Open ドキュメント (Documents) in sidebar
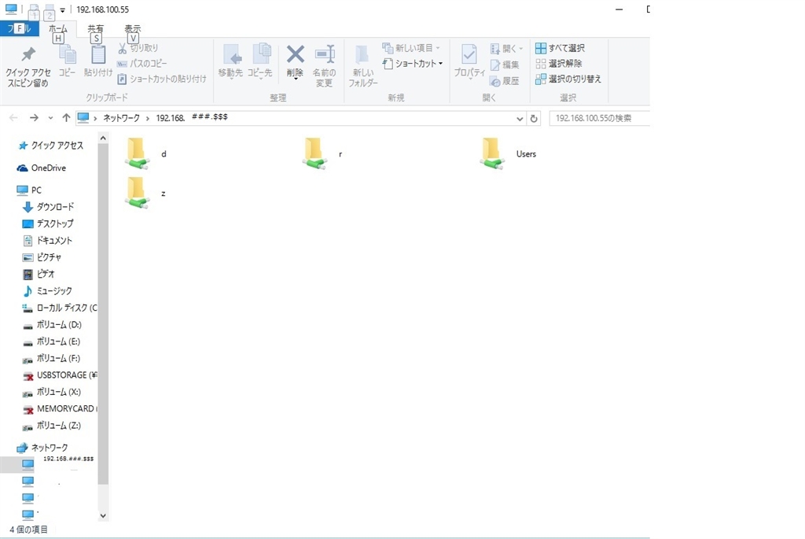Viewport: 805px width, 539px height. (47, 241)
